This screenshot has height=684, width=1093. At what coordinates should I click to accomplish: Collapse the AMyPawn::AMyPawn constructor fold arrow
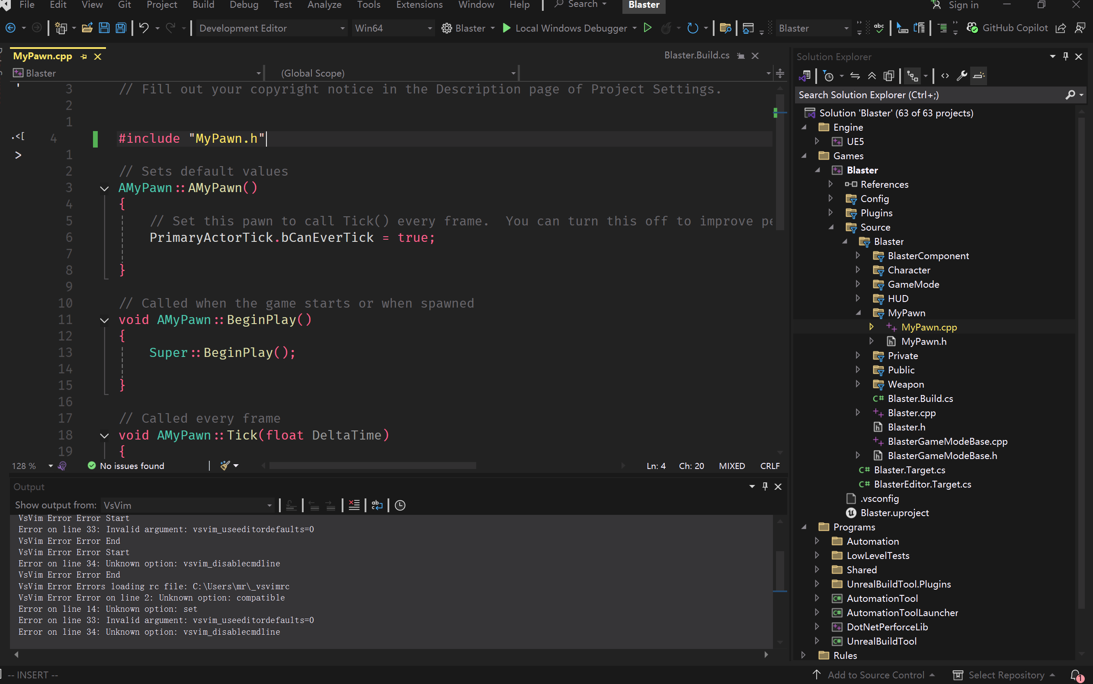(105, 188)
